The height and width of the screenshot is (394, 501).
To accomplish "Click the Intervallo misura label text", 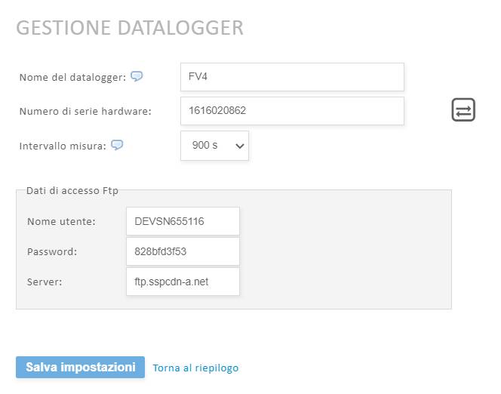I will pos(63,146).
